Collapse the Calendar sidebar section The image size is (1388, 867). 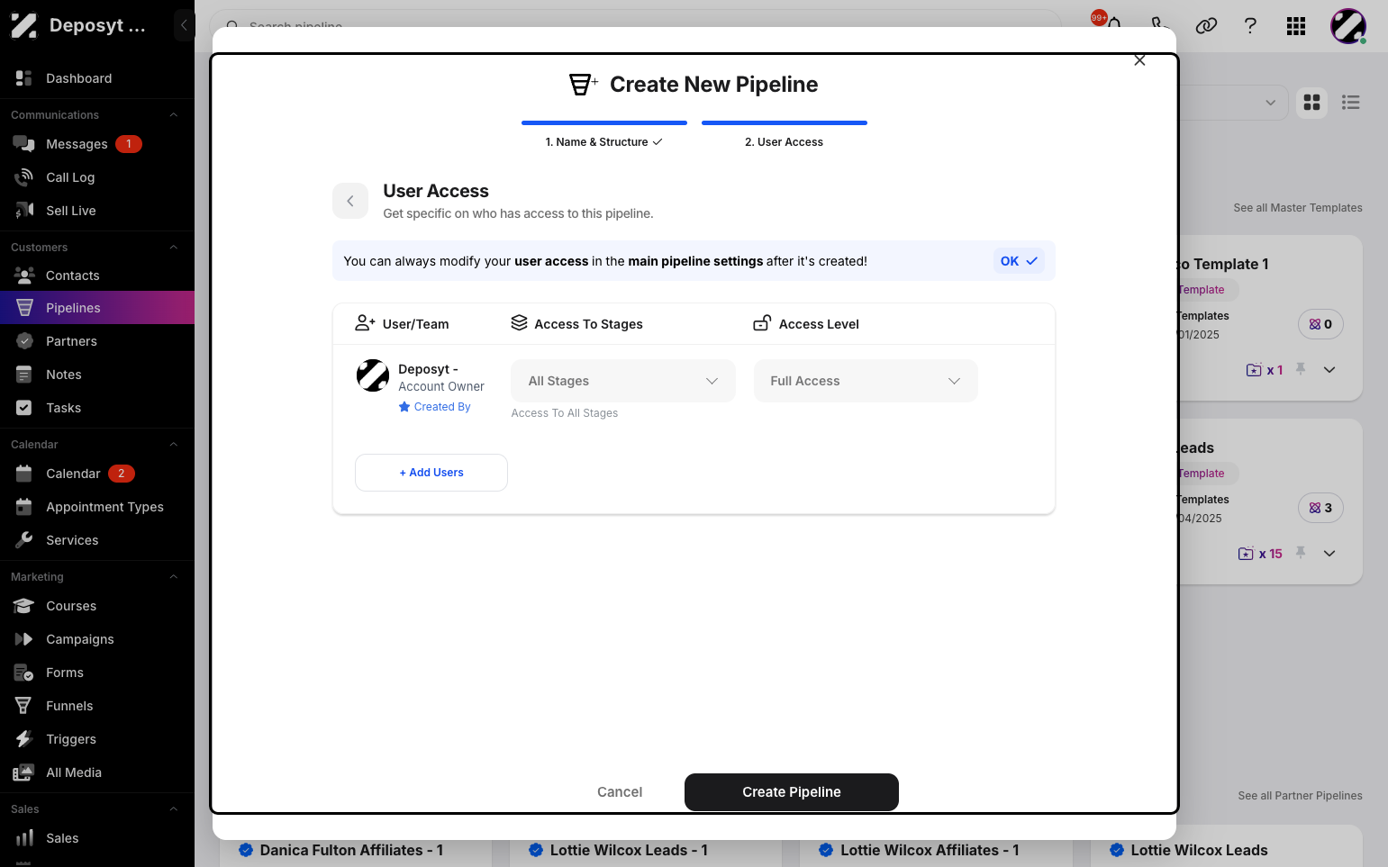174,445
